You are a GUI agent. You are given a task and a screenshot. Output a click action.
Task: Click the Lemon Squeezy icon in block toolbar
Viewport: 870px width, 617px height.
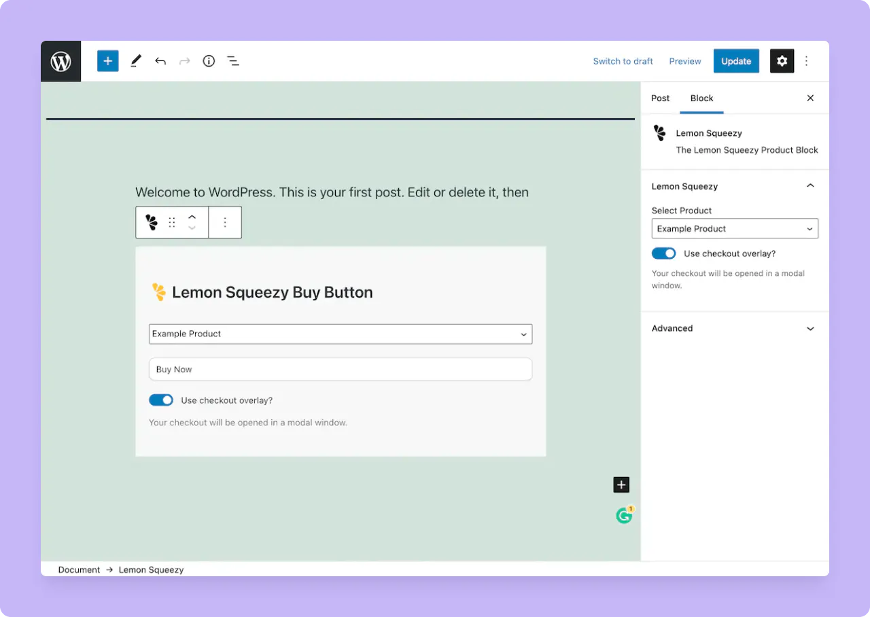click(x=150, y=222)
